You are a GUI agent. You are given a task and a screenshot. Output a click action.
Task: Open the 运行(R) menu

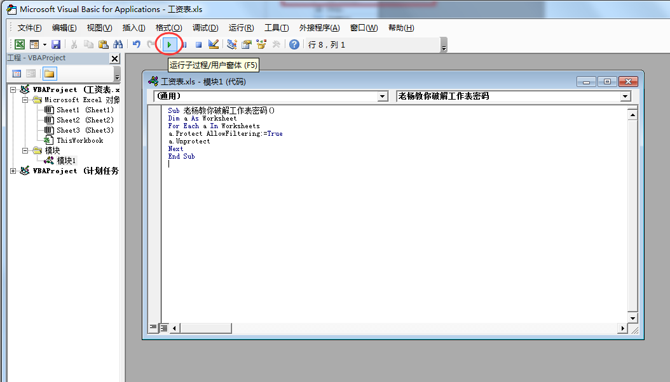click(x=241, y=28)
